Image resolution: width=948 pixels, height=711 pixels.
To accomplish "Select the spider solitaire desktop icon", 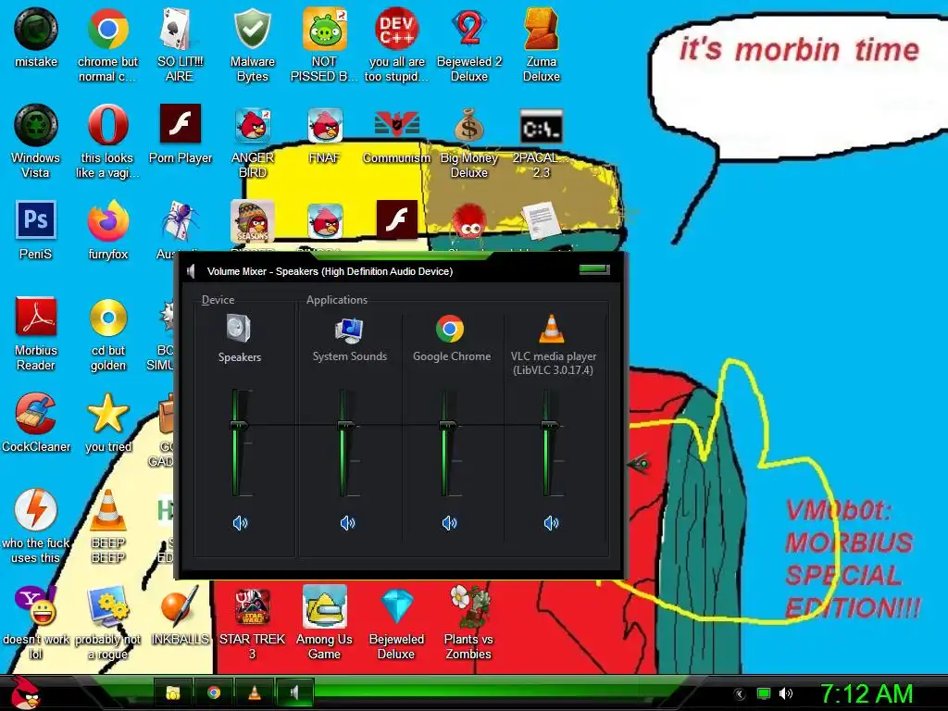I will click(181, 221).
